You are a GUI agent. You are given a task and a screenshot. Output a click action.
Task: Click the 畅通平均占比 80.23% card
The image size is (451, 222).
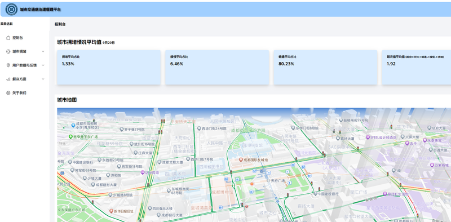(x=325, y=67)
